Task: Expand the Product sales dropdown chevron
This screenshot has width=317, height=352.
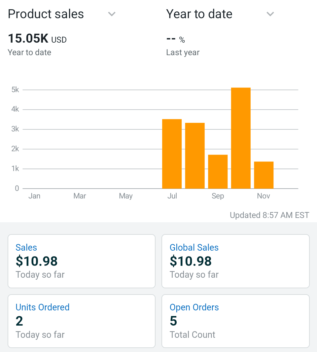Action: [112, 14]
